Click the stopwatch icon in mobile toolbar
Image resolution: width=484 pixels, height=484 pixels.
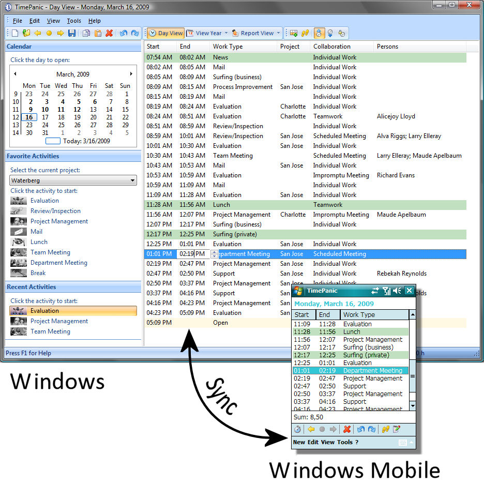pyautogui.click(x=297, y=429)
